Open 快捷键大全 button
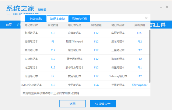Viewport: 172px width, 110px height. click(103, 104)
